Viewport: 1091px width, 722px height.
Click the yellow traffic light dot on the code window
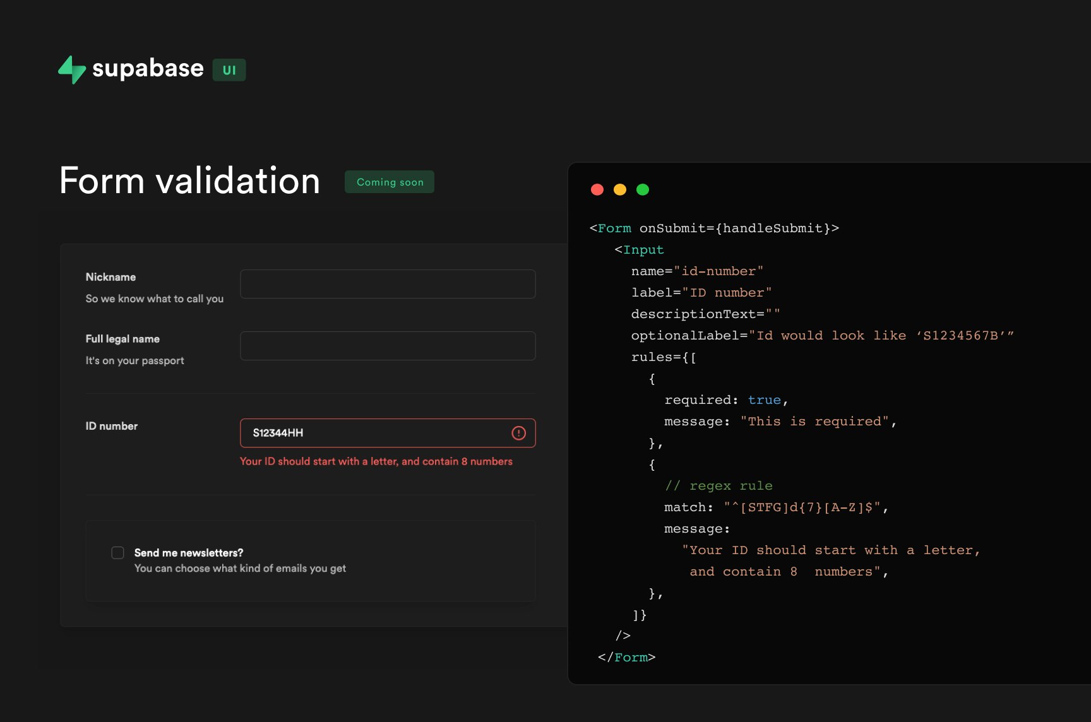pos(619,189)
